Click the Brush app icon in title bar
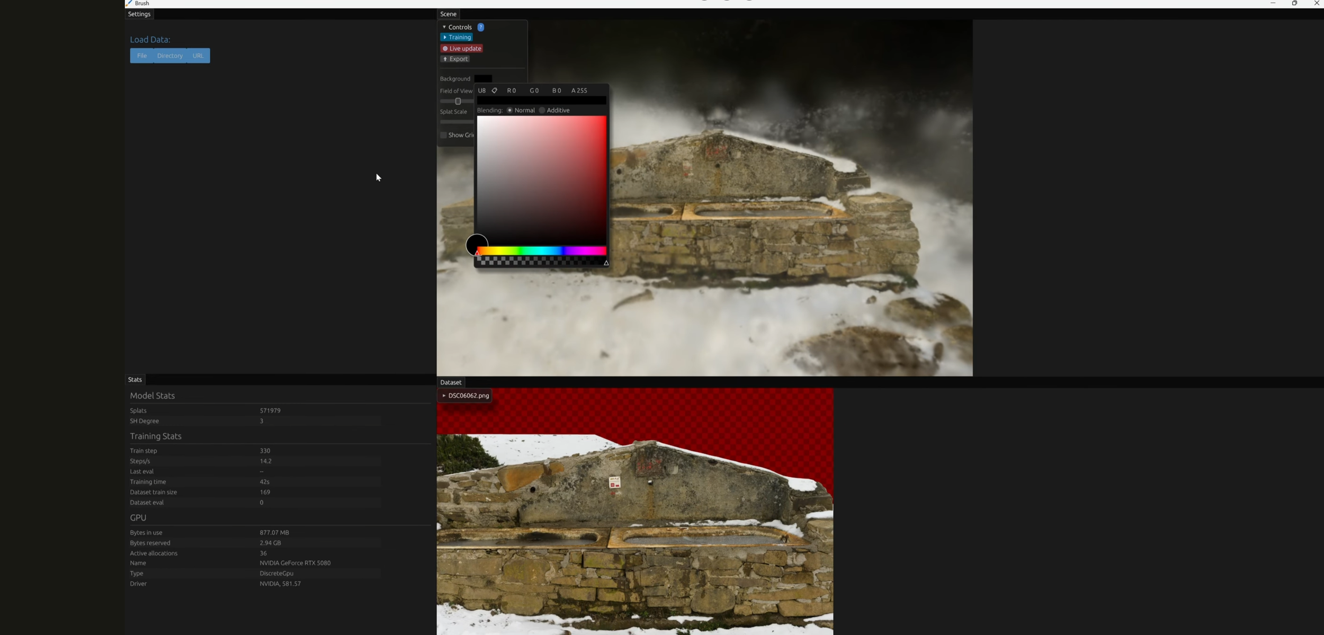The width and height of the screenshot is (1324, 635). [x=129, y=3]
